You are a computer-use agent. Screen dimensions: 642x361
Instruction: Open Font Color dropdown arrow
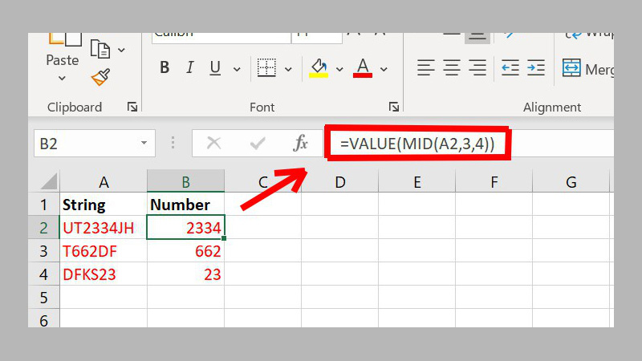(x=384, y=69)
